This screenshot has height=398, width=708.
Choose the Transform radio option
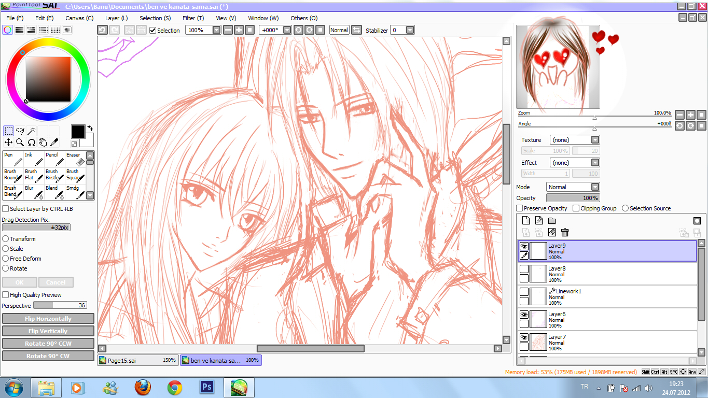coord(5,239)
